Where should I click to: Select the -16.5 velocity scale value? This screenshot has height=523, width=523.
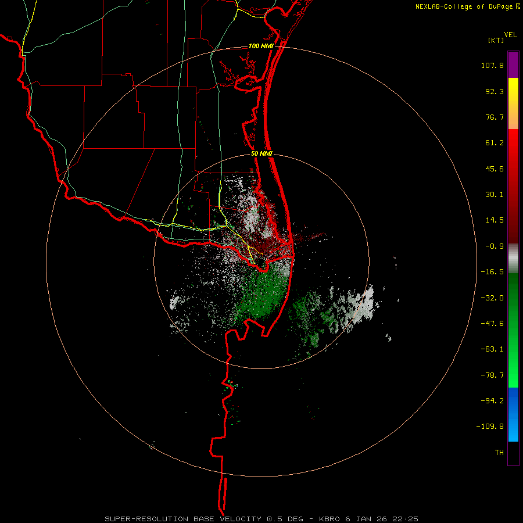click(x=492, y=272)
